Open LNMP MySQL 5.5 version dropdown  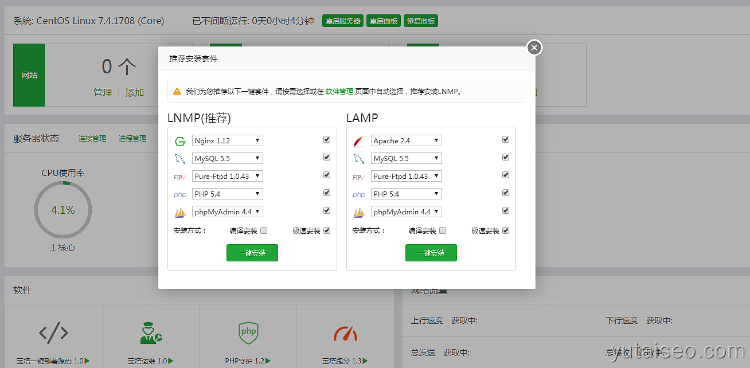(227, 158)
